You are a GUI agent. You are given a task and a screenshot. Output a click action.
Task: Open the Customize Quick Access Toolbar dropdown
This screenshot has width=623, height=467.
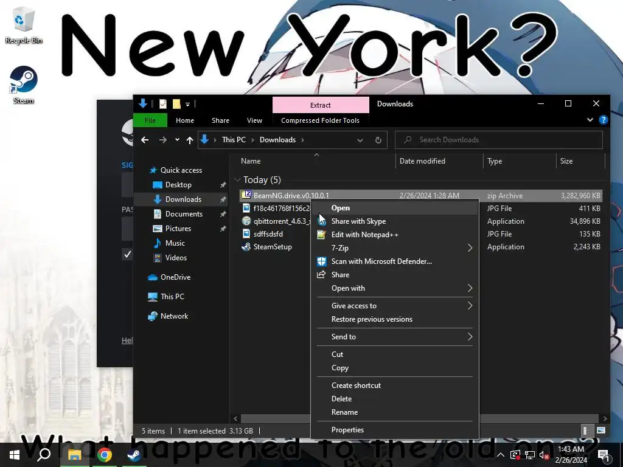[187, 105]
